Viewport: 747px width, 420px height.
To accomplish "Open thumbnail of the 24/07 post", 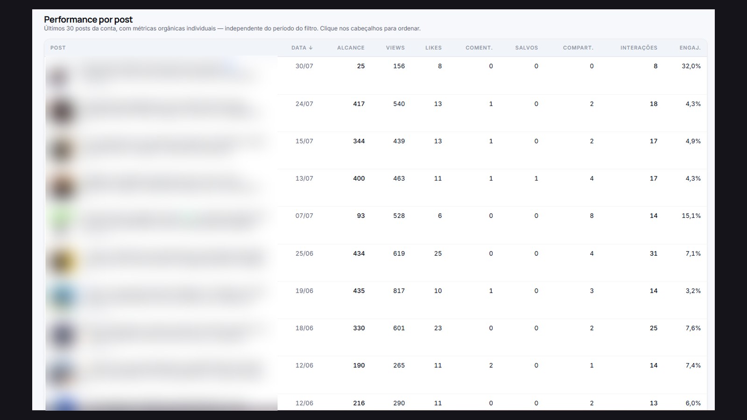I will pos(62,112).
